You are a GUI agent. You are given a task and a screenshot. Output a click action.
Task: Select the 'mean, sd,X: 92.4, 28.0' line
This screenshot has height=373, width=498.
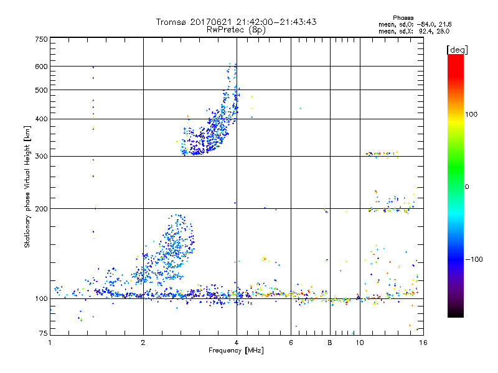point(414,31)
